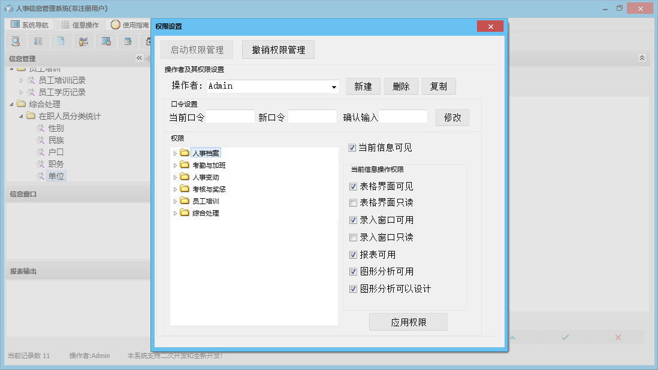Select 单位 in the sidebar tree

(x=56, y=176)
